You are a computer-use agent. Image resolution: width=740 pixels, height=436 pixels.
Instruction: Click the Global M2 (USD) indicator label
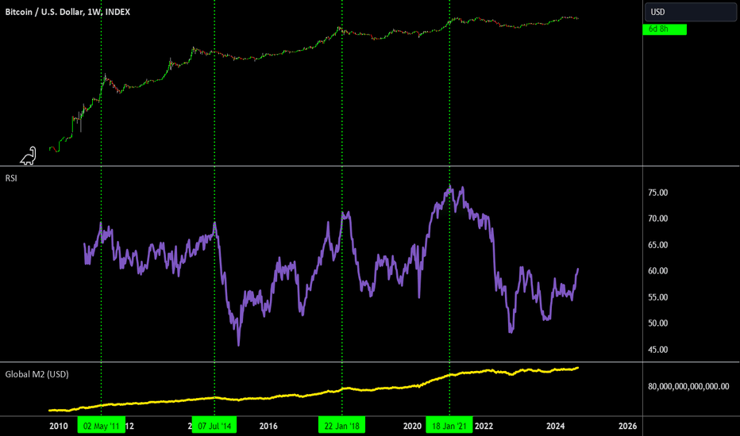(x=37, y=374)
